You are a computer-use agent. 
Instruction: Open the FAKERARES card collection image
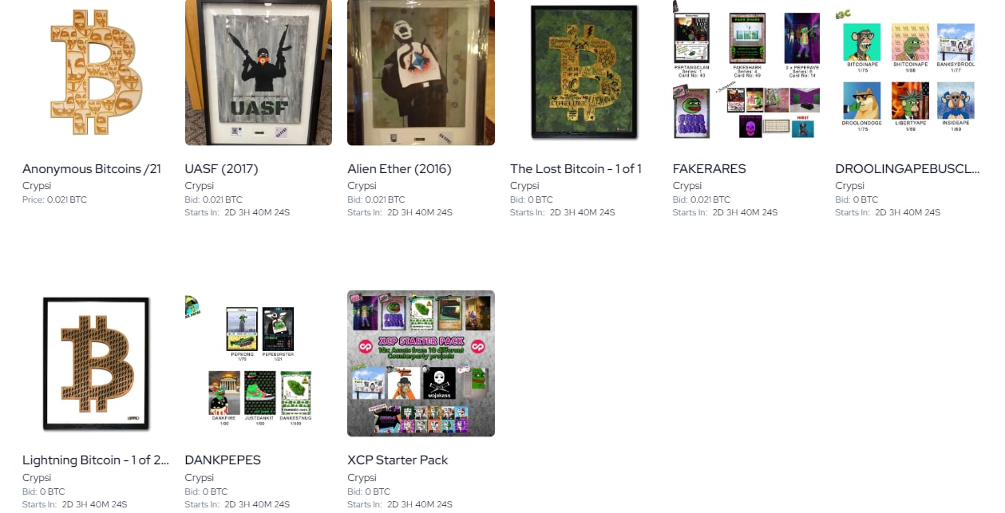coord(746,73)
